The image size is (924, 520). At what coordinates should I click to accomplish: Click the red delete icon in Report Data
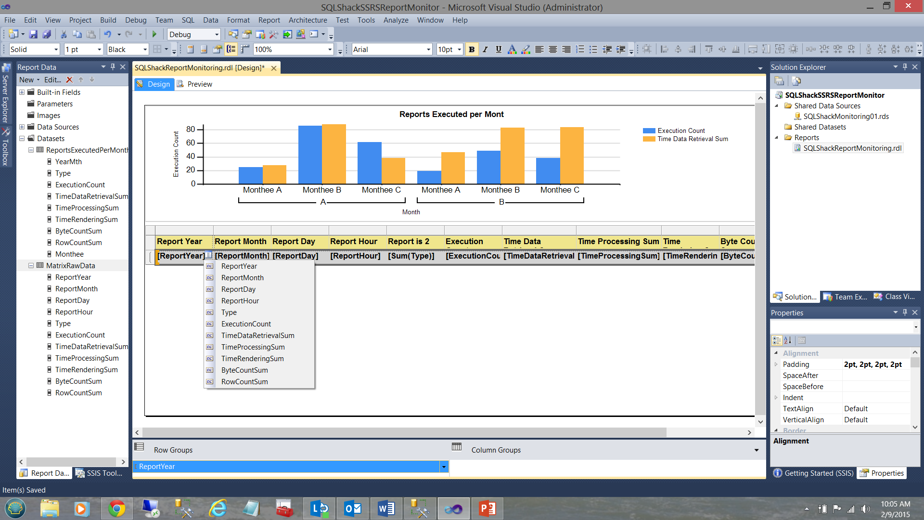tap(69, 80)
